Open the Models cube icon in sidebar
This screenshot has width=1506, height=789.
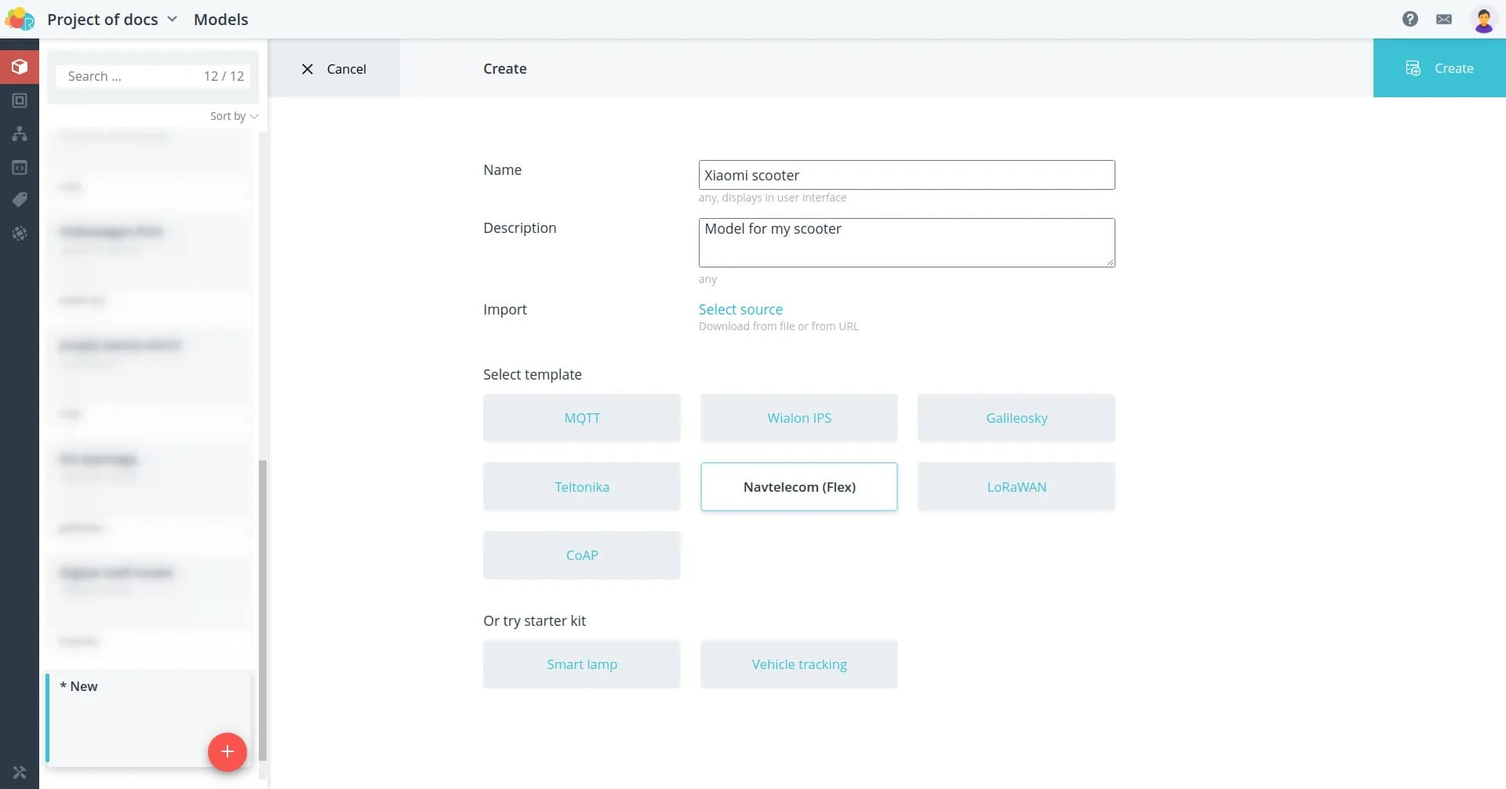tap(20, 67)
